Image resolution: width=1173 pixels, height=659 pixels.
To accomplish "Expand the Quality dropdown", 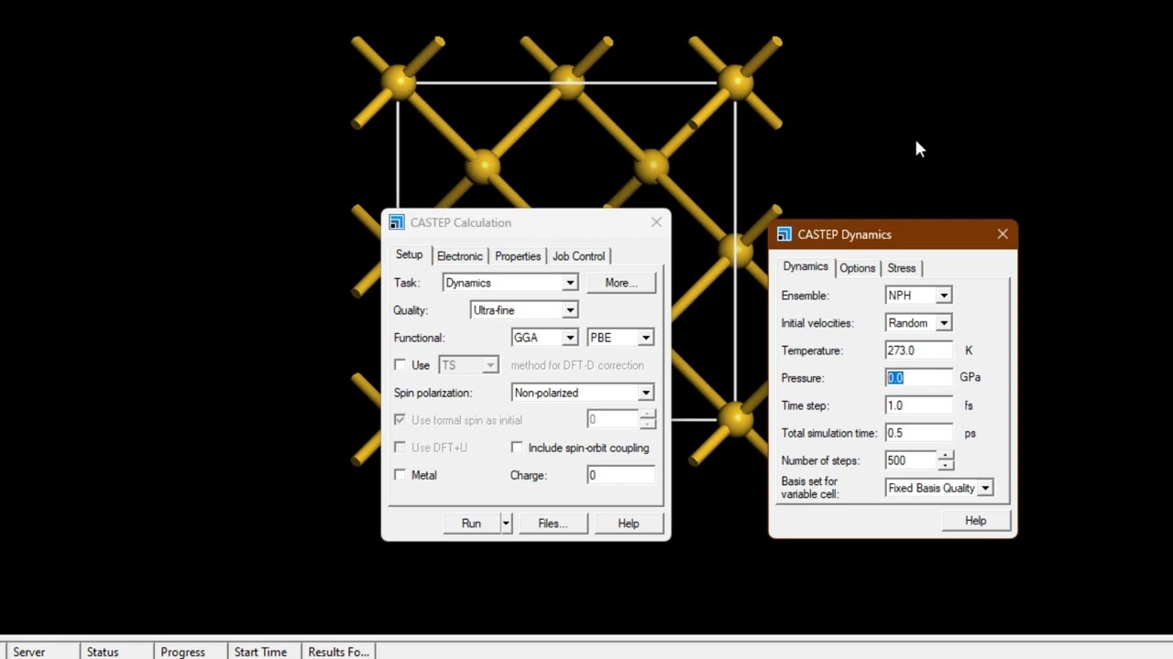I will point(570,310).
